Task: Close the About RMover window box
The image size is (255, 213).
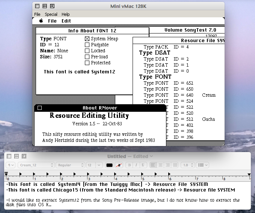Action: pos(39,108)
